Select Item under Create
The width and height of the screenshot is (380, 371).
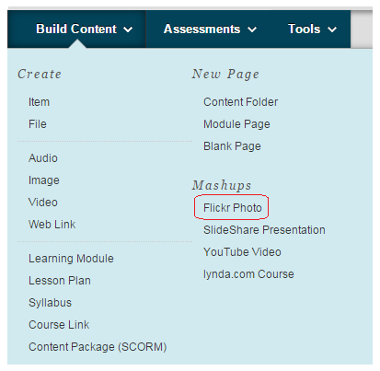[x=39, y=102]
